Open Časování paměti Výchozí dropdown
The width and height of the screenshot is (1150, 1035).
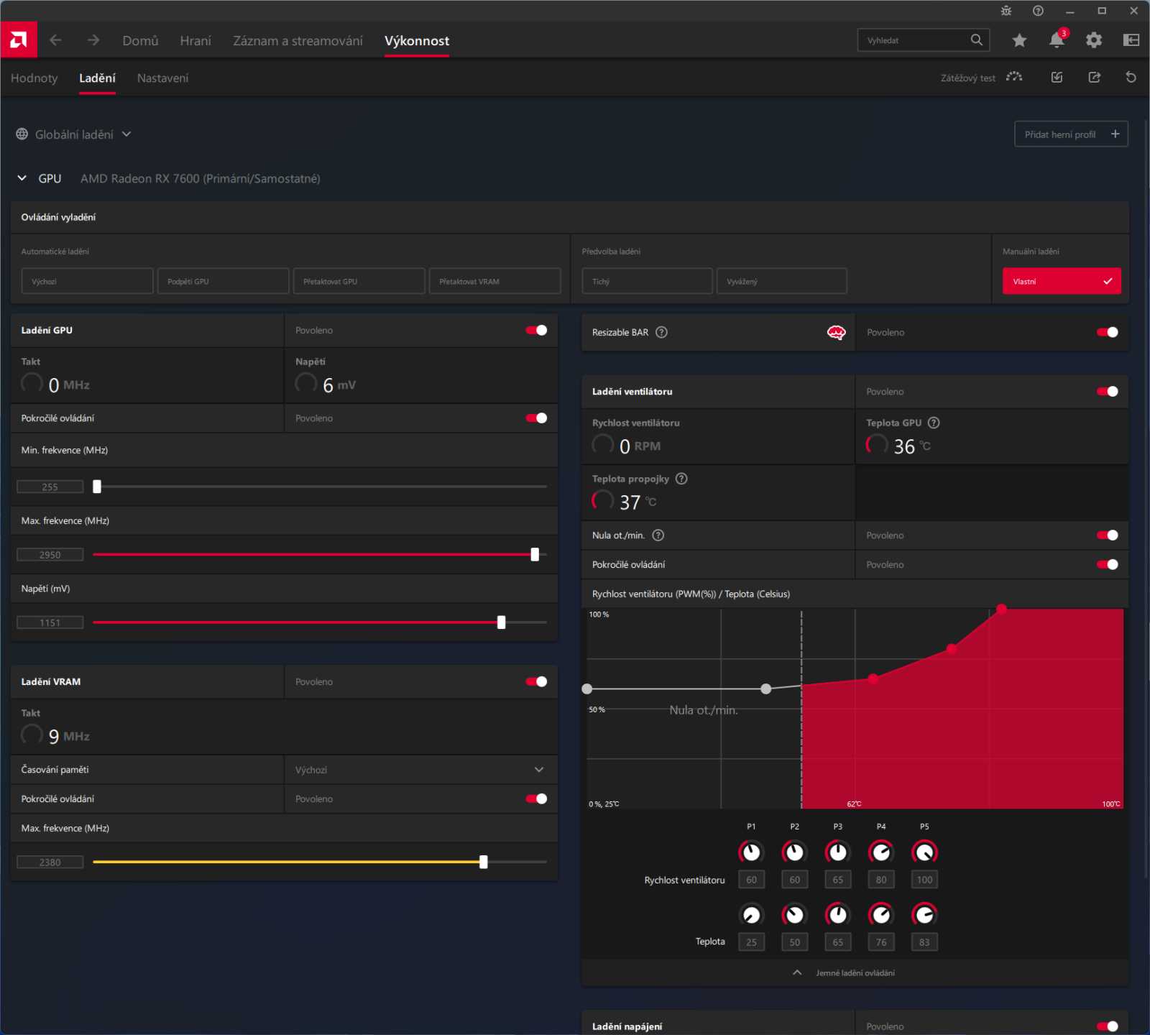pos(421,770)
